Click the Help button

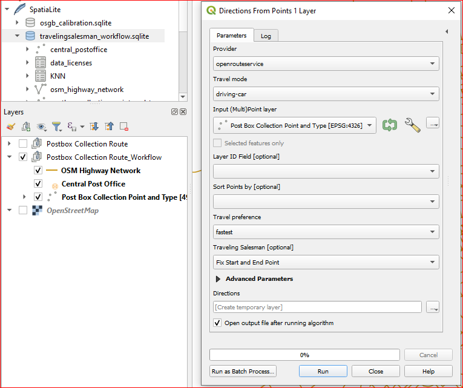pos(428,371)
